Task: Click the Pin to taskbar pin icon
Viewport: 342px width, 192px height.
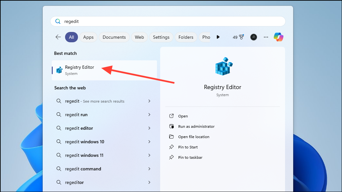Action: [171, 157]
